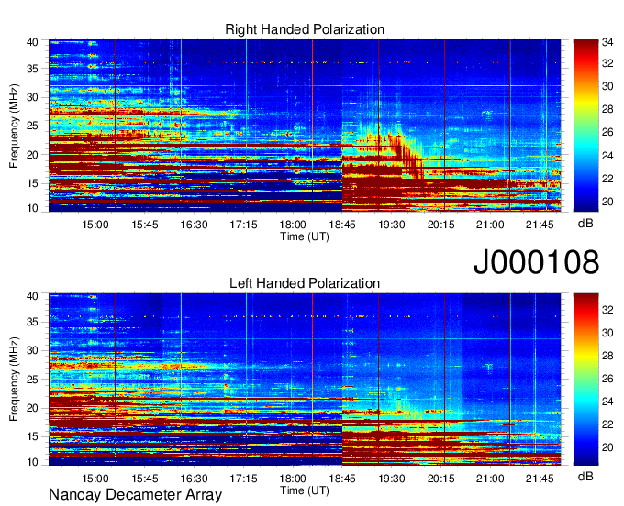Click the "Nancay Decameter Array" caption
Screen dimensions: 624x506
[135, 495]
